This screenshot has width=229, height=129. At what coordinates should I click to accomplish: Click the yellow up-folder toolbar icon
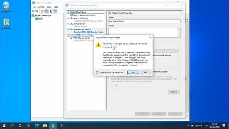(x=42, y=11)
